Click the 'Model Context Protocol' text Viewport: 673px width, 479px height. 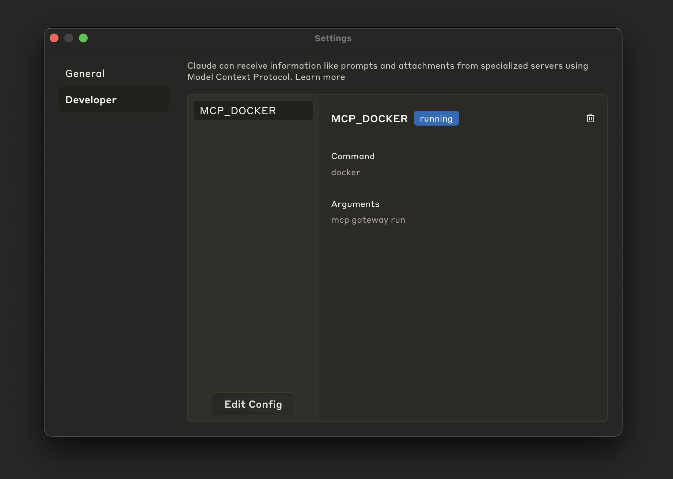point(239,77)
